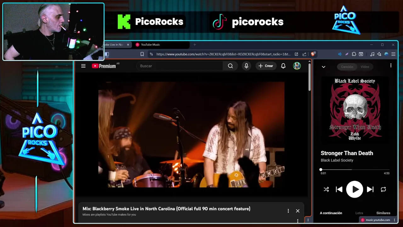Open the YouTube account avatar menu
Image resolution: width=403 pixels, height=227 pixels.
[297, 66]
